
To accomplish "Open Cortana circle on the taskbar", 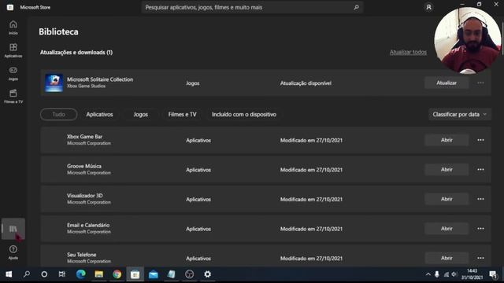I will point(44,274).
